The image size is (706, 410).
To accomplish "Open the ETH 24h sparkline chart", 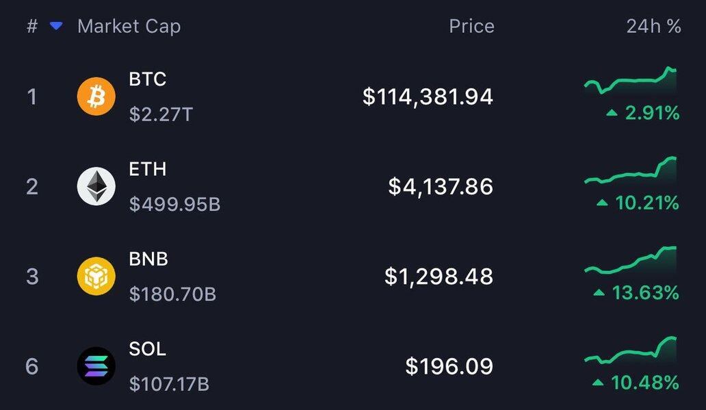I will [x=630, y=172].
